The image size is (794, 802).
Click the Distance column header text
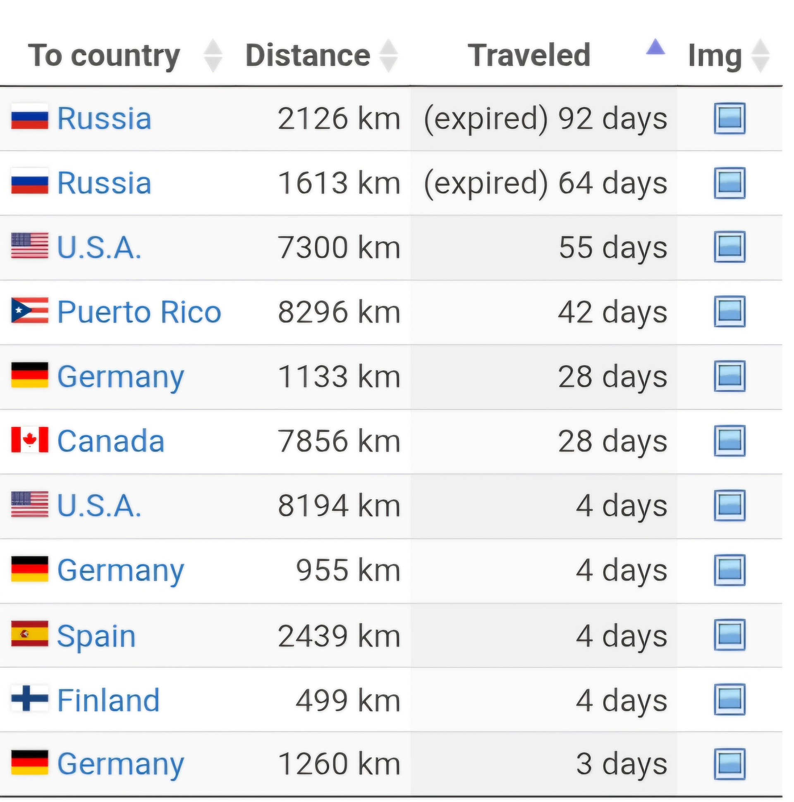click(x=308, y=55)
